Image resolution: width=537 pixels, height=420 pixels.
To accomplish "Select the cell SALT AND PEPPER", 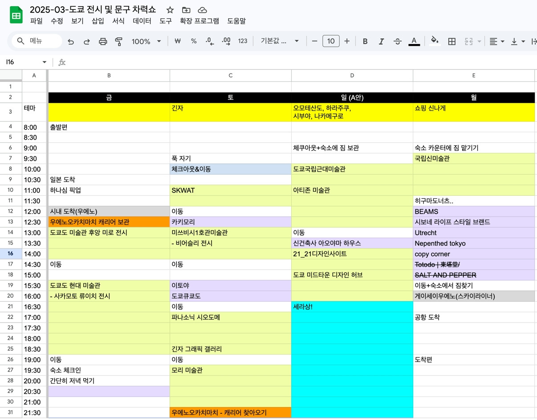I will 474,275.
